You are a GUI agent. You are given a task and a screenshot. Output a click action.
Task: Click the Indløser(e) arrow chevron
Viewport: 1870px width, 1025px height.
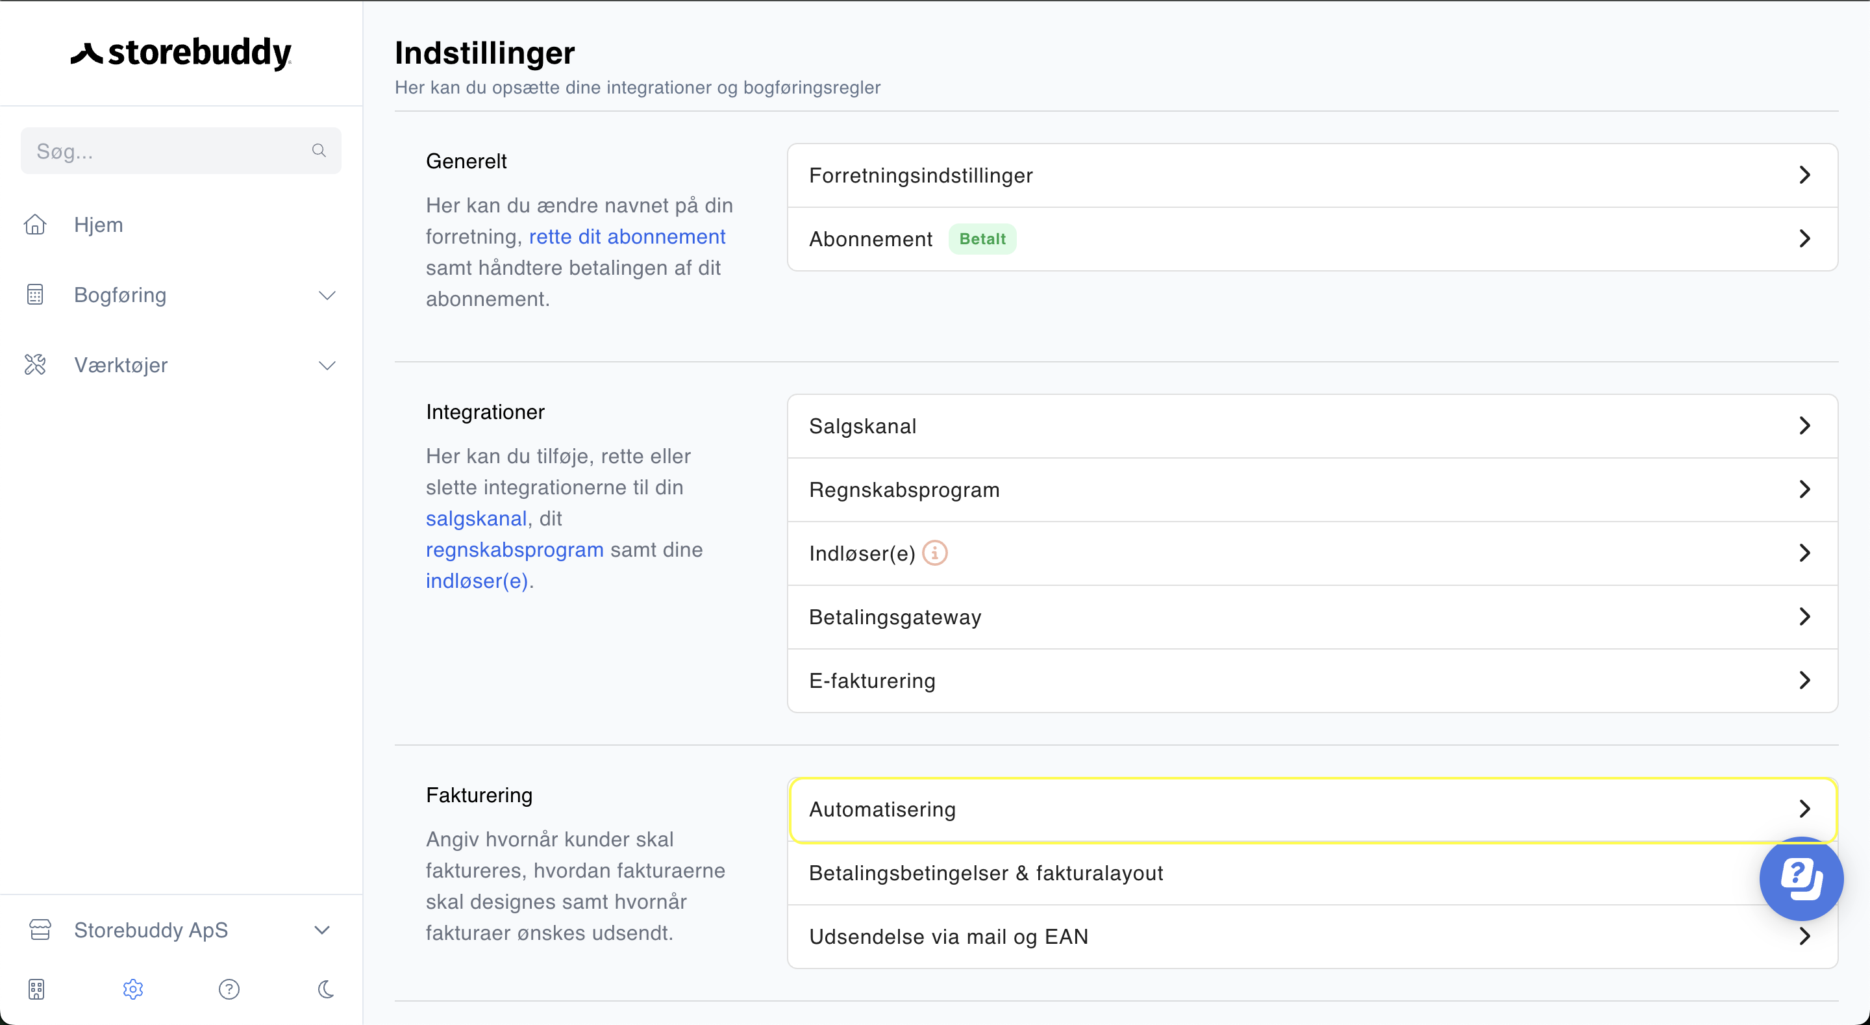(1804, 553)
